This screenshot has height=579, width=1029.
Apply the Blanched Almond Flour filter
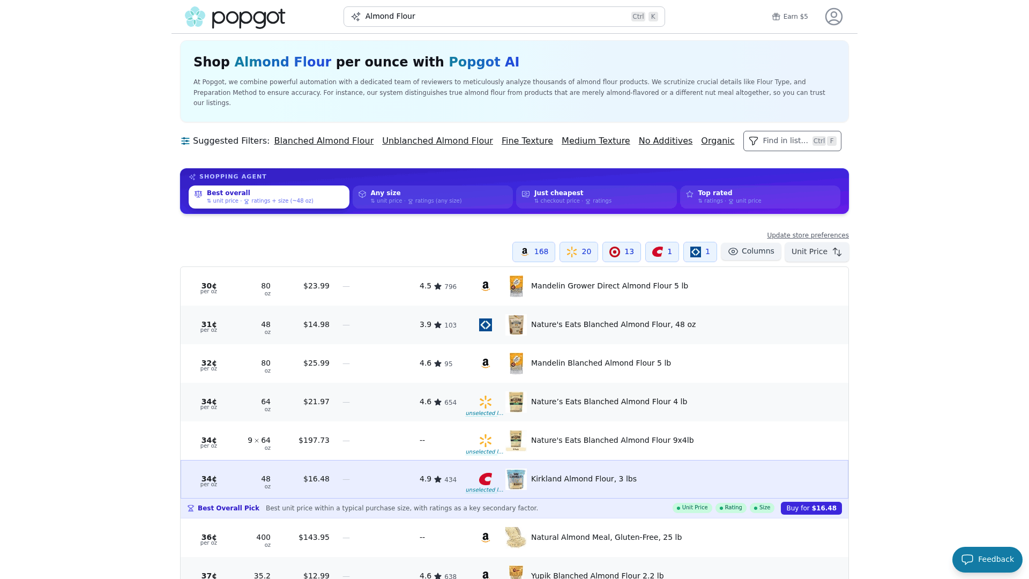(x=324, y=141)
